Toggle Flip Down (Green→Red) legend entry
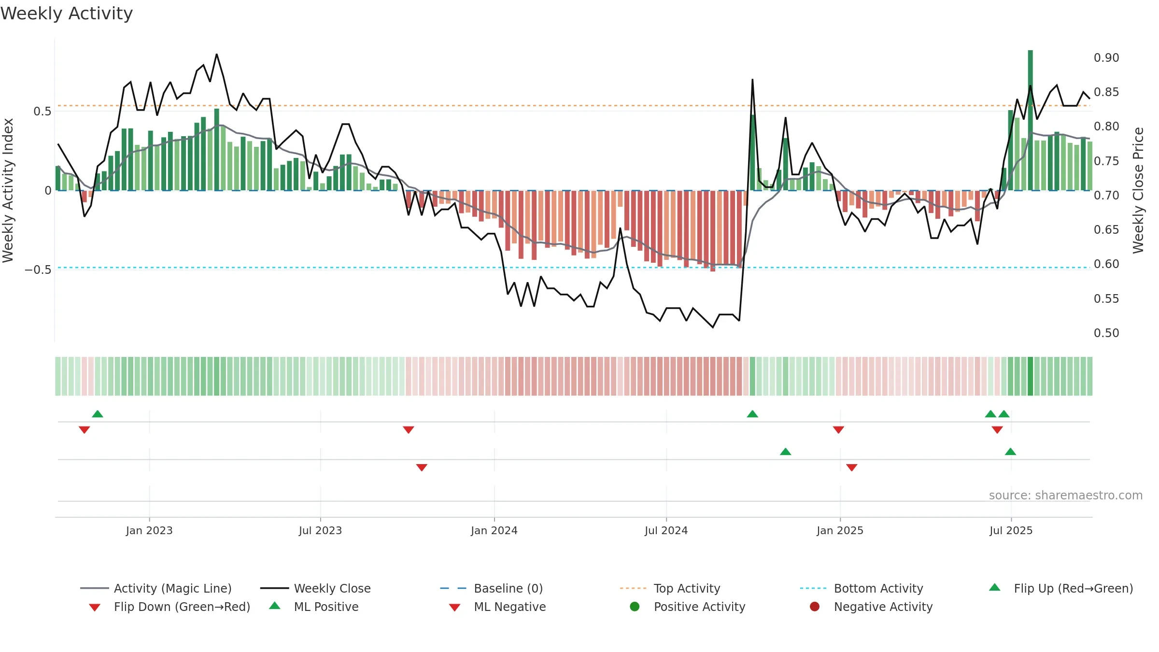Screen dimensions: 1159x652 click(170, 607)
